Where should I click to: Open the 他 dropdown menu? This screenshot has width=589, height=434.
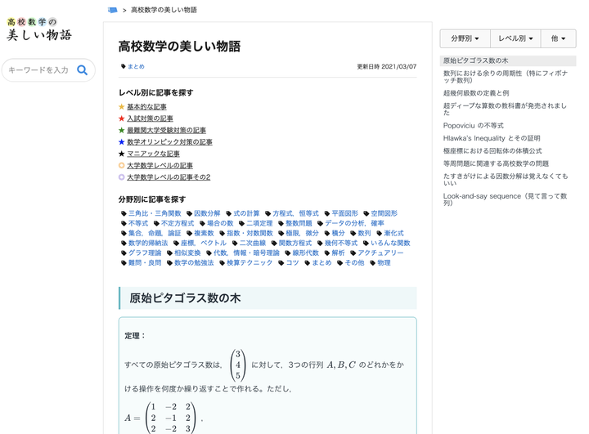558,38
